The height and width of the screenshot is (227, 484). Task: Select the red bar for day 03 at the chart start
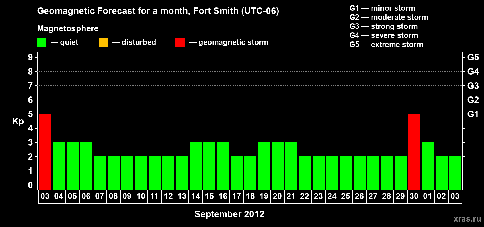pyautogui.click(x=45, y=152)
